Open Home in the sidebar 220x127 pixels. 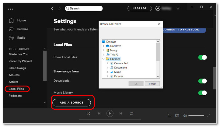pos(22,20)
